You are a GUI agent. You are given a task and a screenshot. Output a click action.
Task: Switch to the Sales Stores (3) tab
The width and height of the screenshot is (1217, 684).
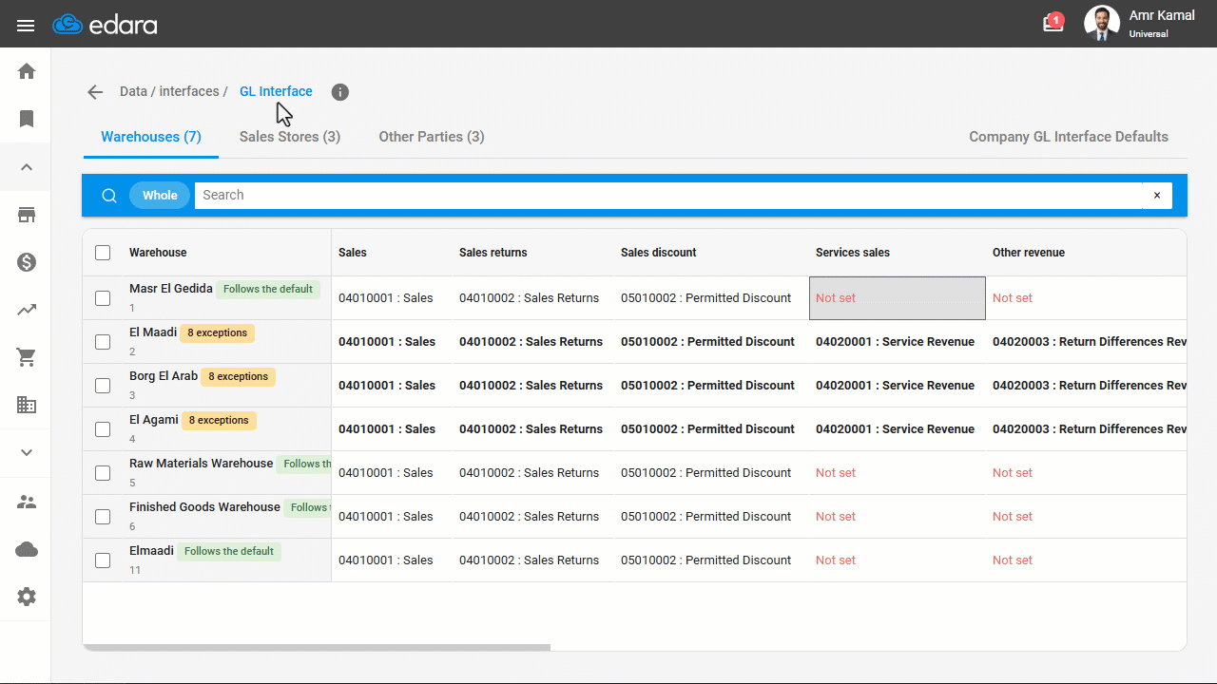[x=290, y=137]
